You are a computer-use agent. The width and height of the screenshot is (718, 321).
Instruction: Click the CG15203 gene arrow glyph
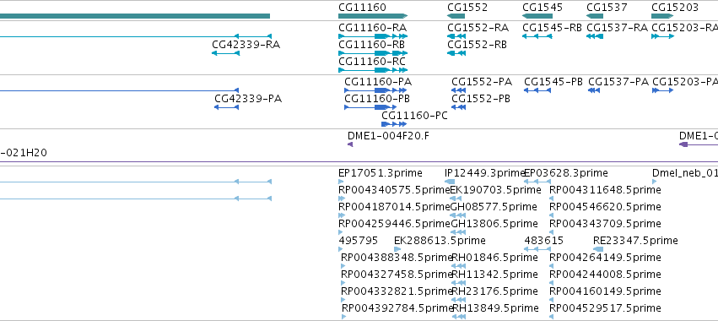tap(662, 16)
